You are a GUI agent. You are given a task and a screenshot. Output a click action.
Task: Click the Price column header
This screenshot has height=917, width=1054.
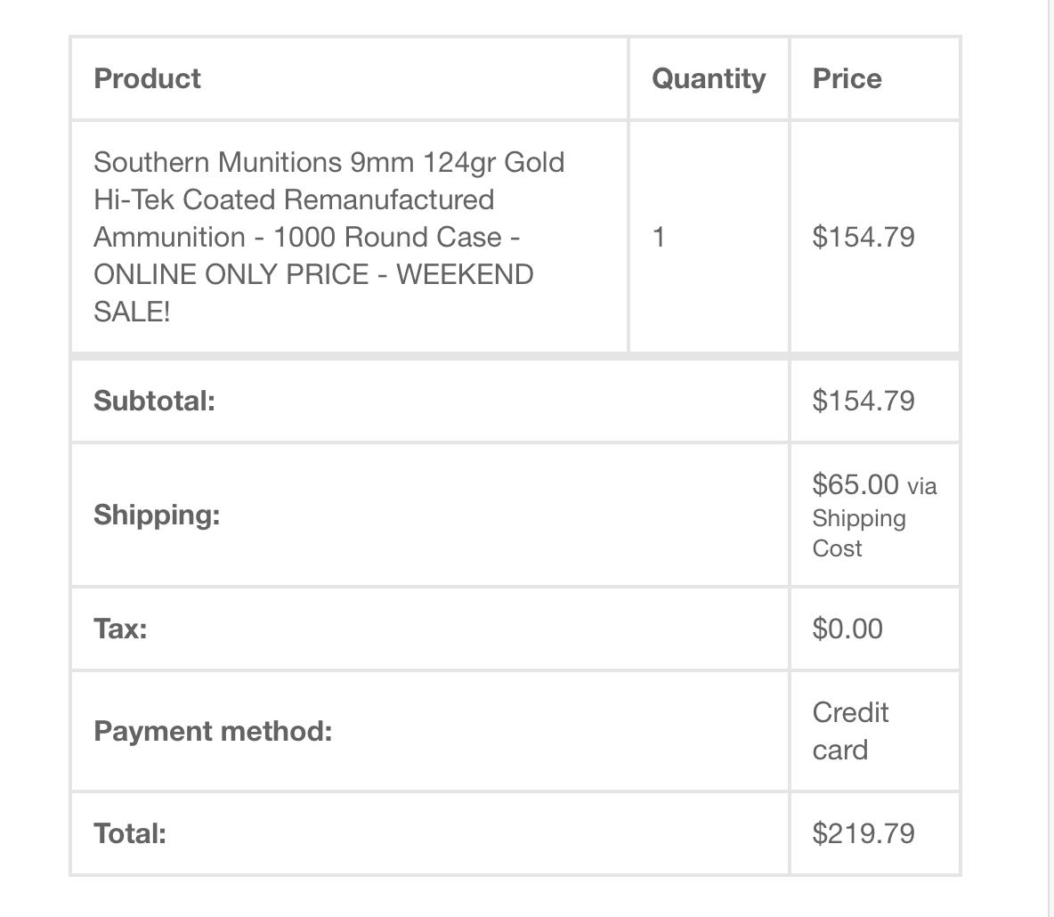tap(847, 78)
